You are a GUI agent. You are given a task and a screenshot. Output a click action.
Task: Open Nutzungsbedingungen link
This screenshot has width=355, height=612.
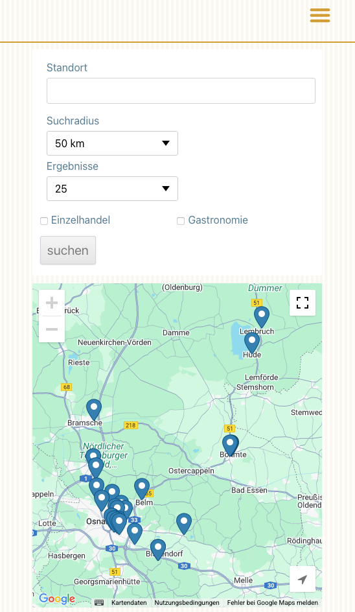pos(187,603)
